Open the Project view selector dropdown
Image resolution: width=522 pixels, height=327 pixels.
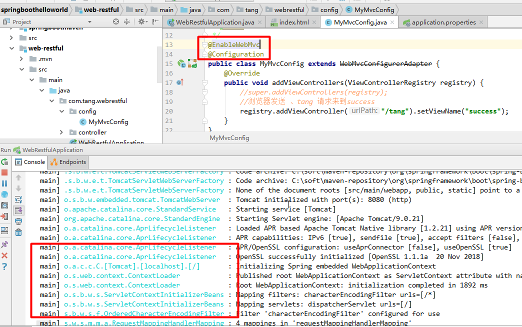click(x=89, y=22)
